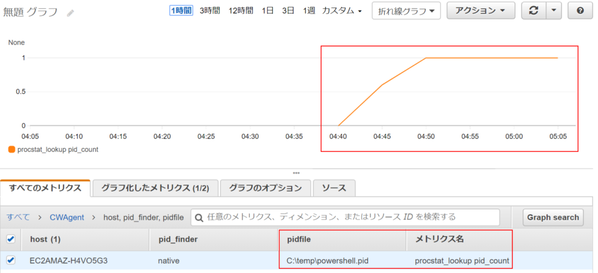This screenshot has width=598, height=273.
Task: Click the panel resize handle dots
Action: pos(297,173)
